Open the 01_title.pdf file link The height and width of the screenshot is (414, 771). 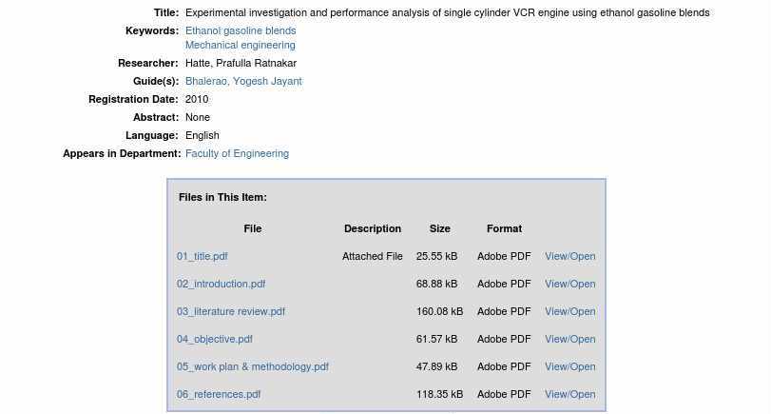(x=202, y=256)
